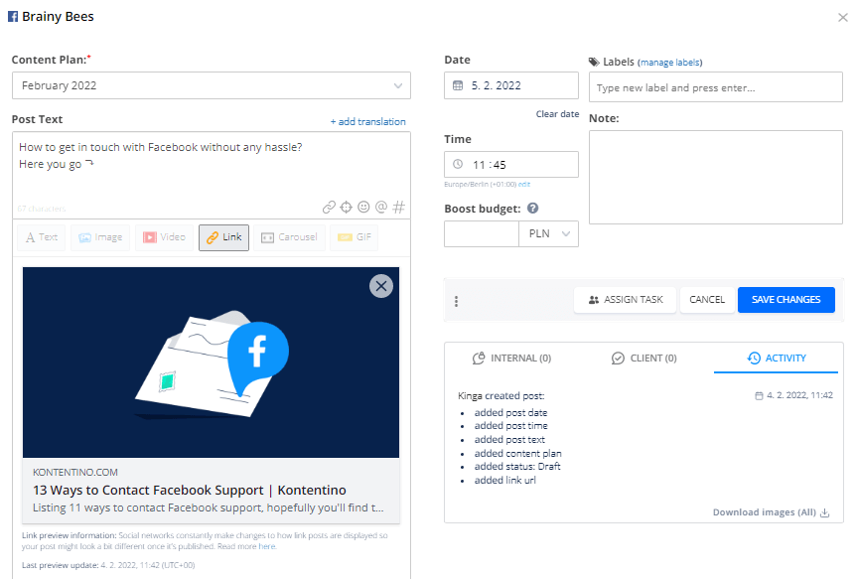This screenshot has height=579, width=856.
Task: Open the emoji picker smiley icon
Action: click(x=363, y=207)
